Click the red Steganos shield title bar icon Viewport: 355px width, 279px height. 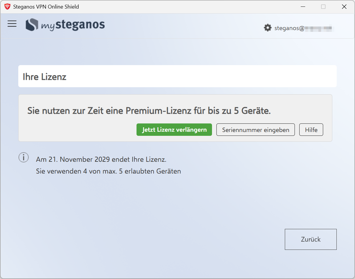point(7,6)
